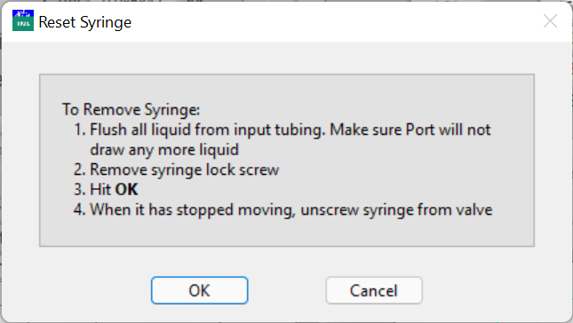
Task: Click the Reset Syringe title text
Action: pos(84,22)
